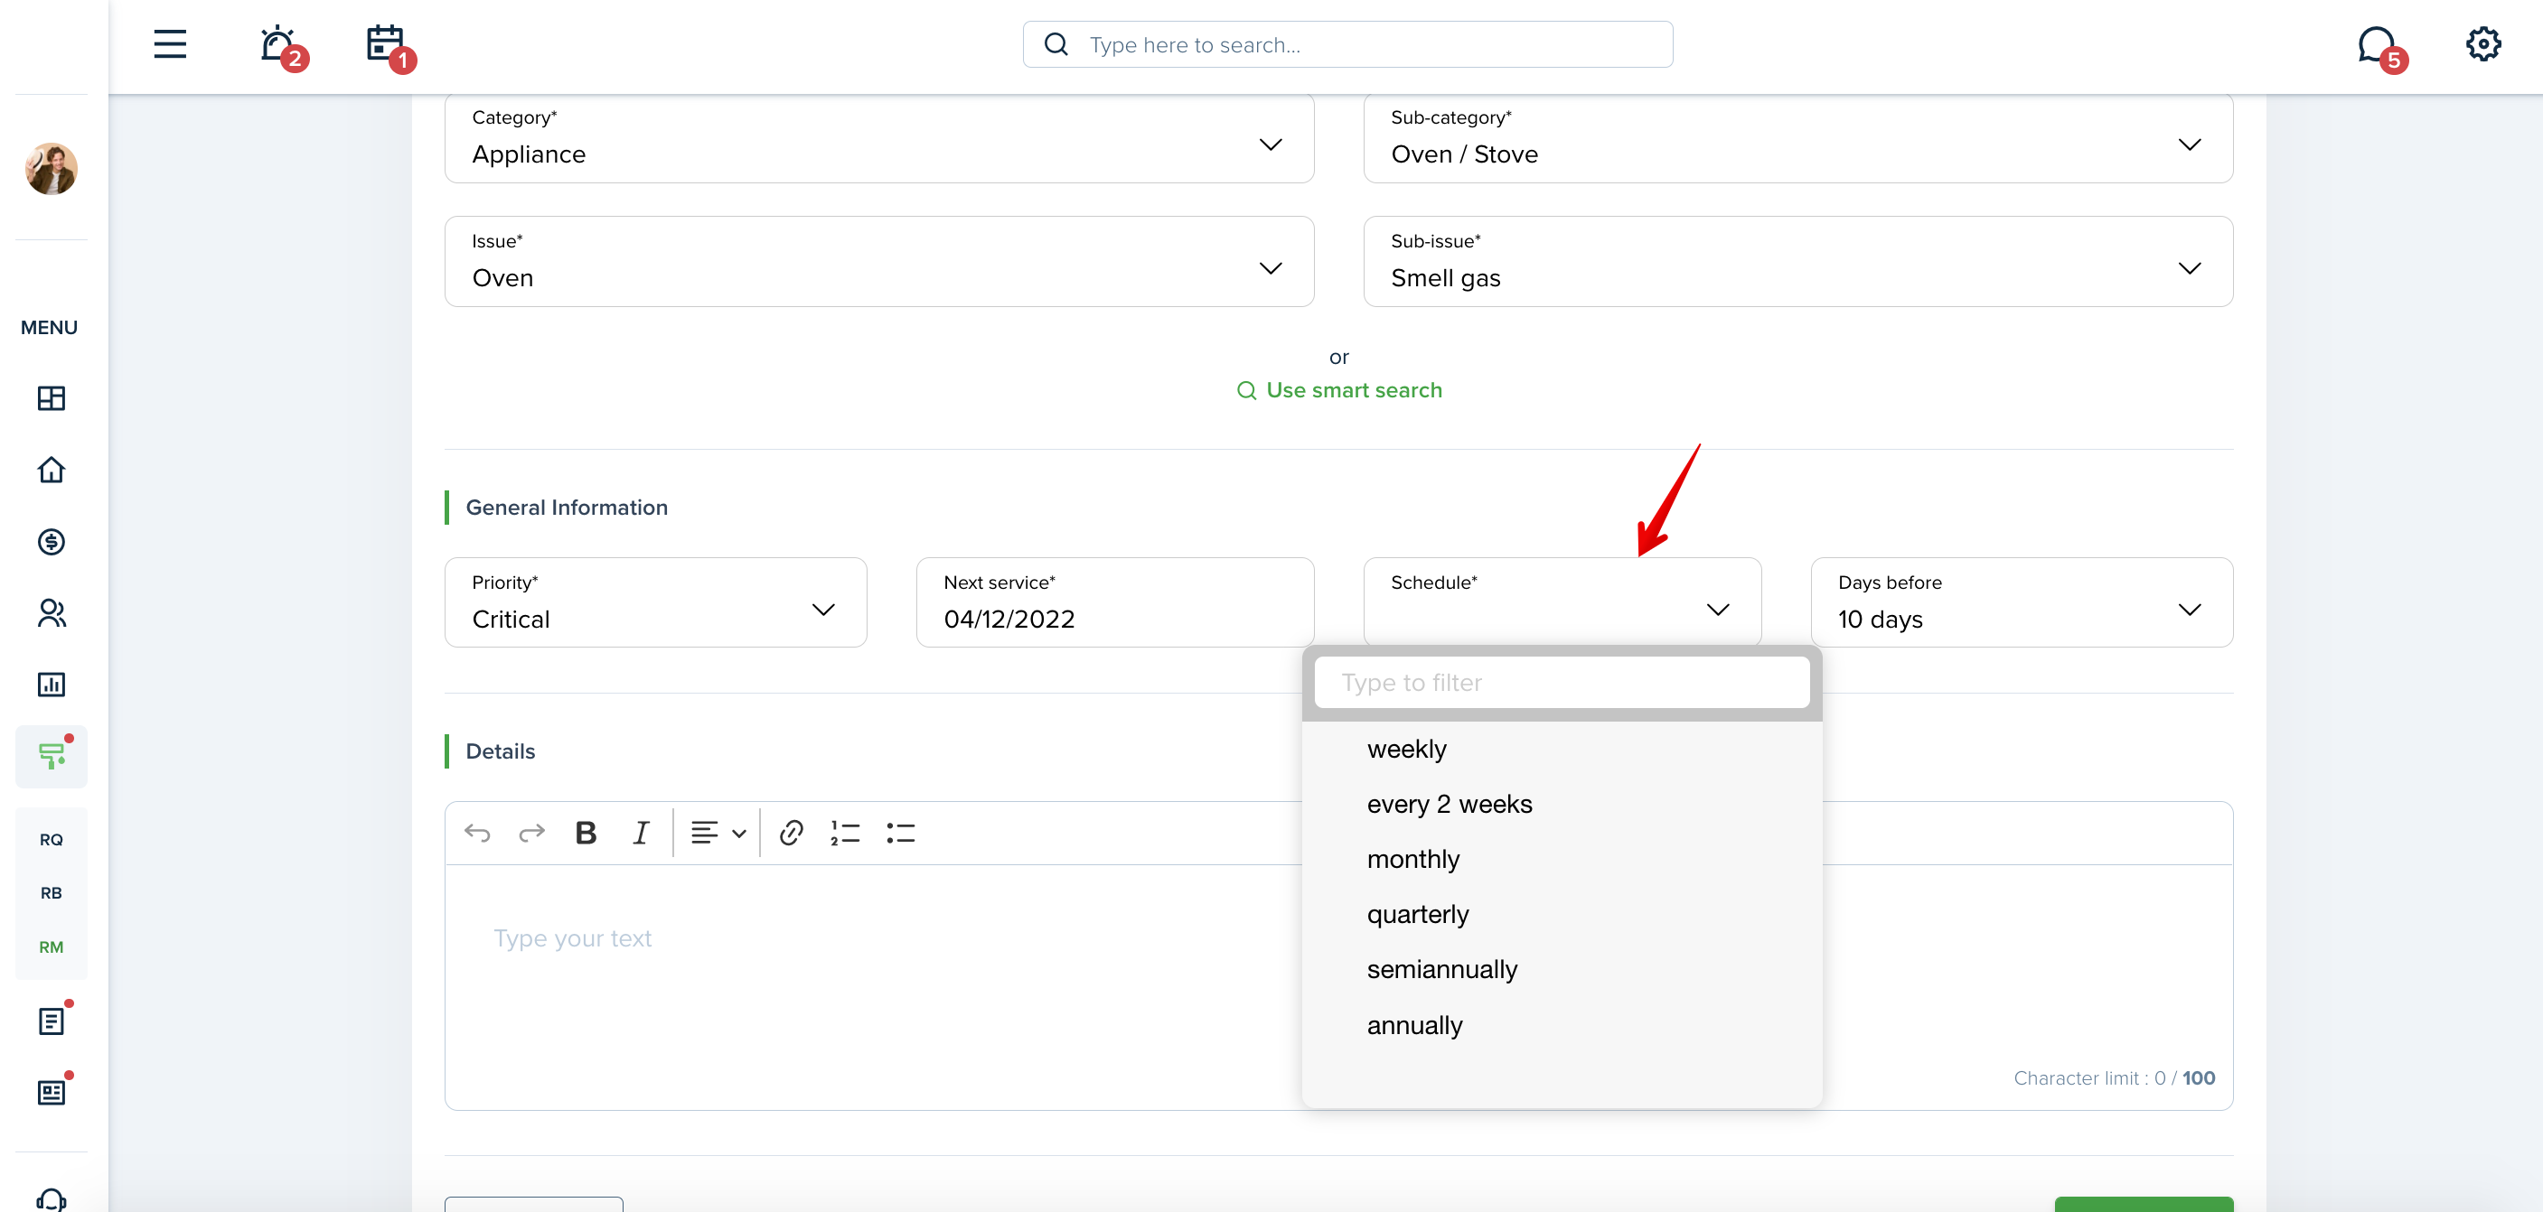Collapse the Schedule dropdown

pos(1562,602)
